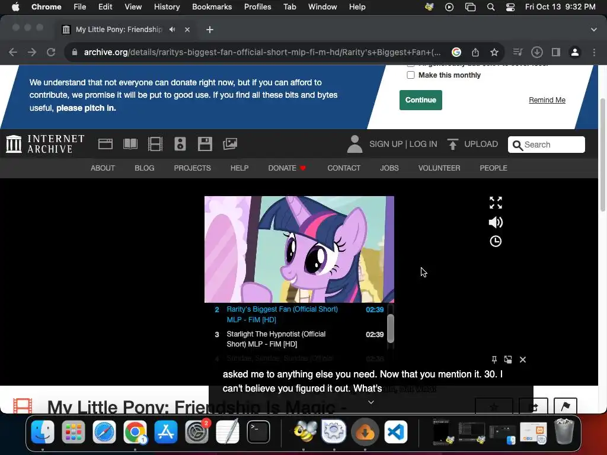Open Visual Studio Code from the Dock

pyautogui.click(x=395, y=432)
